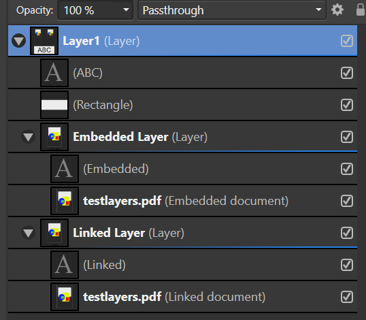Select the (ABC) text layer row
366x320 pixels.
(182, 73)
